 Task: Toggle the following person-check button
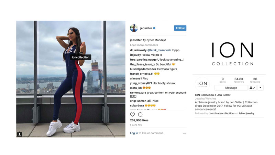point(252,88)
